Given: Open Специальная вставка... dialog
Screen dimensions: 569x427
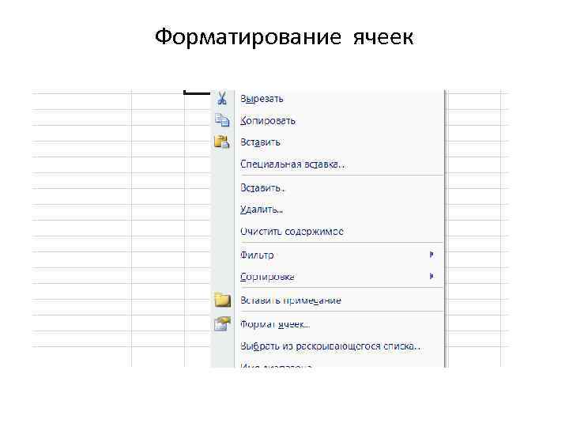Looking at the screenshot, I should [x=292, y=164].
